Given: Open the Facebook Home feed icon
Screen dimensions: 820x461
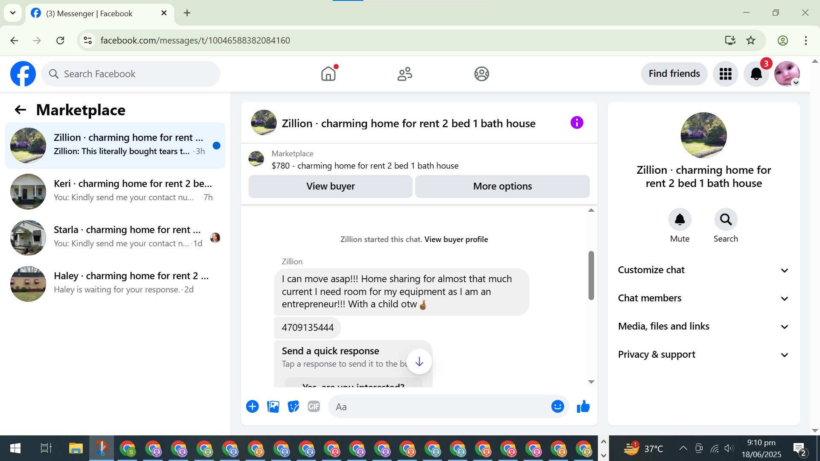Looking at the screenshot, I should pos(328,74).
